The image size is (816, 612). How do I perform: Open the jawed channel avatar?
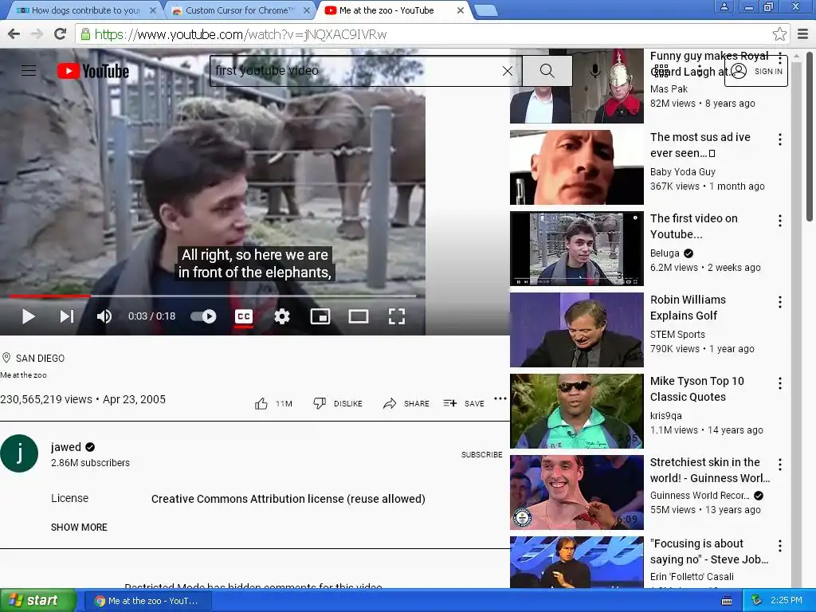19,453
